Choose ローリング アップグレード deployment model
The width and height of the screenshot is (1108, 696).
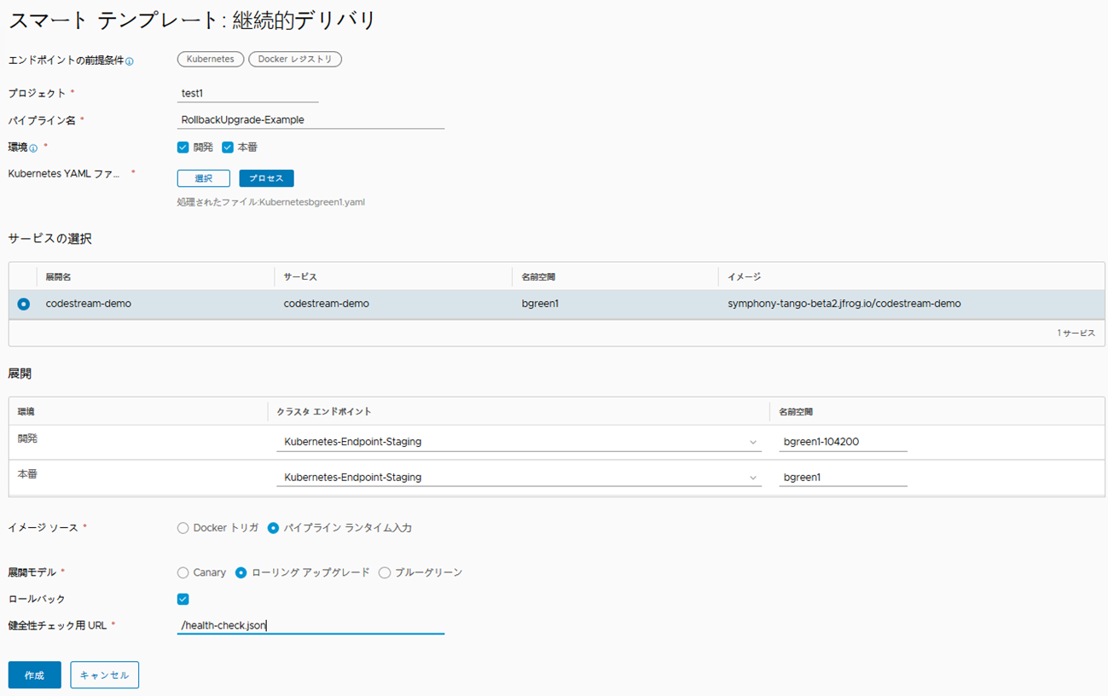[x=241, y=572]
